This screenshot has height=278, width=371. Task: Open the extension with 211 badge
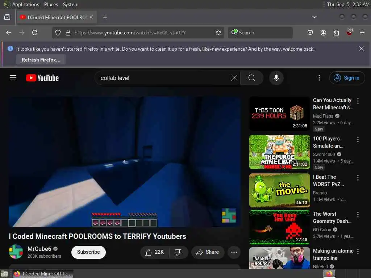point(350,32)
